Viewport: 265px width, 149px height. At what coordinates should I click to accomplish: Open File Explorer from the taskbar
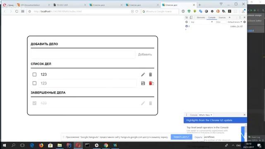[x=60, y=145]
